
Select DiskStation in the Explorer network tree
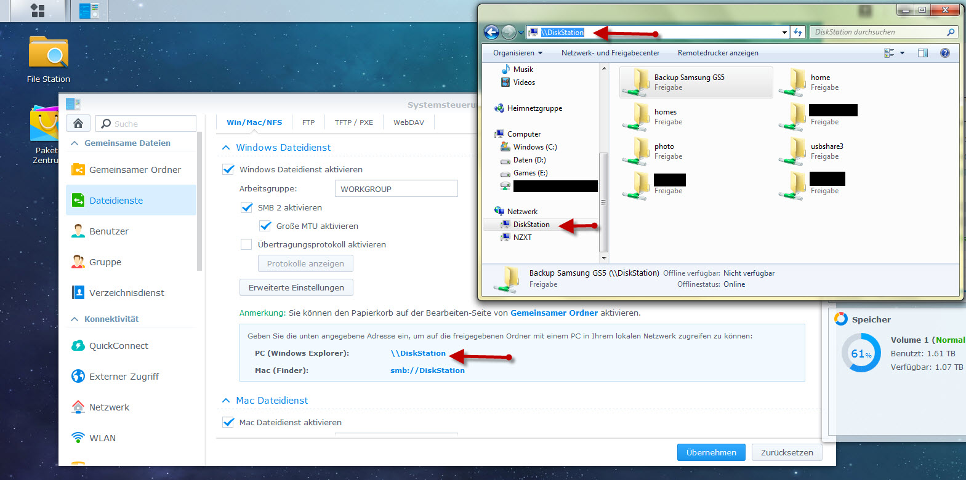tap(531, 225)
